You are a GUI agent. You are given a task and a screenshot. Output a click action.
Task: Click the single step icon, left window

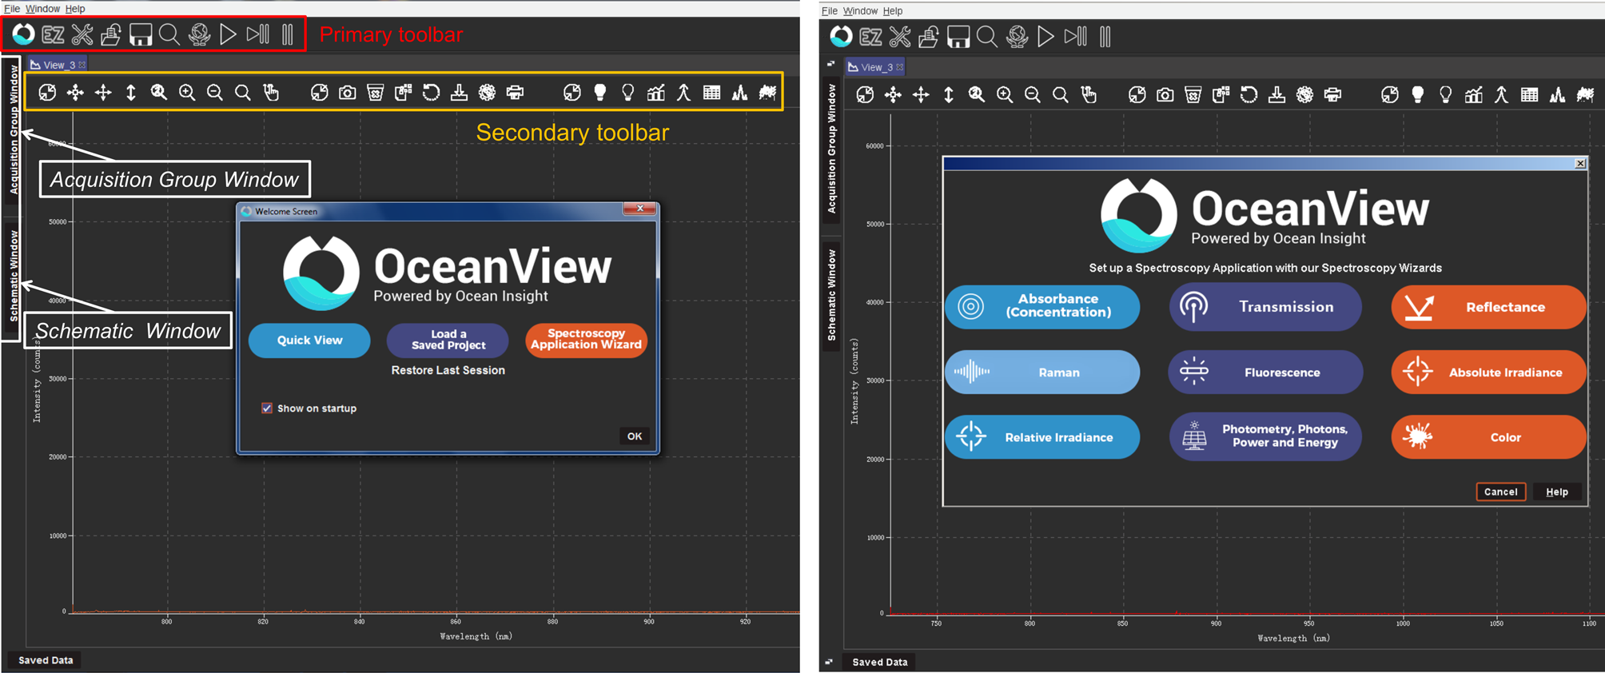click(x=257, y=34)
